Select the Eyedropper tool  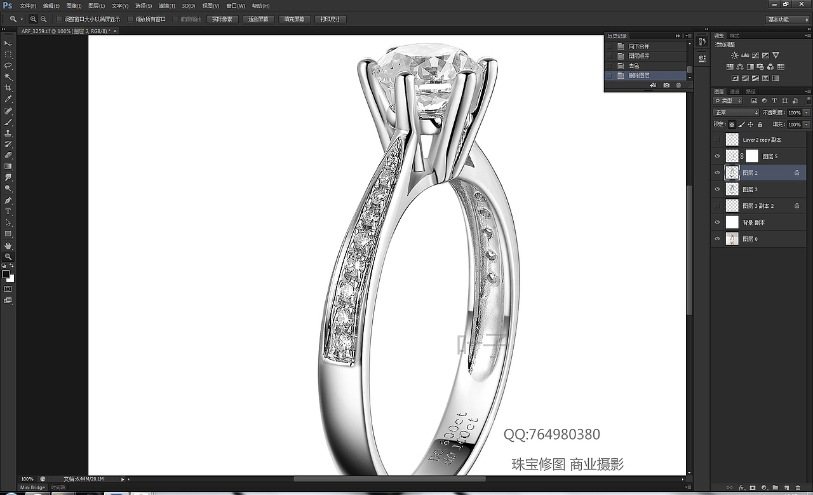click(x=8, y=99)
